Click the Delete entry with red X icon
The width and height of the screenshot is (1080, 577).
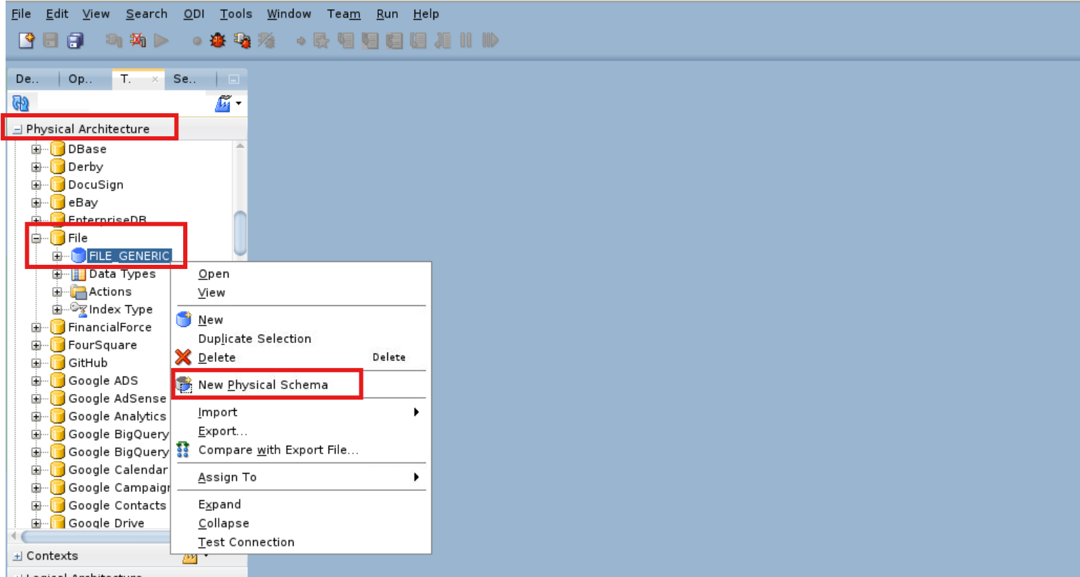click(x=217, y=357)
